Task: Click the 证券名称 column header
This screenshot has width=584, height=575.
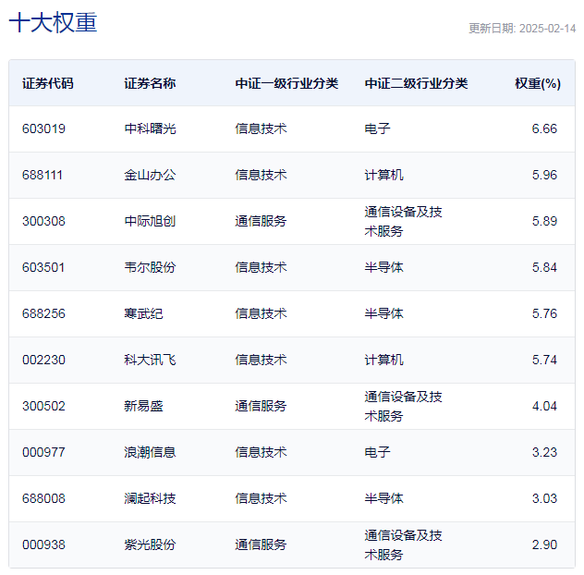Action: point(150,83)
